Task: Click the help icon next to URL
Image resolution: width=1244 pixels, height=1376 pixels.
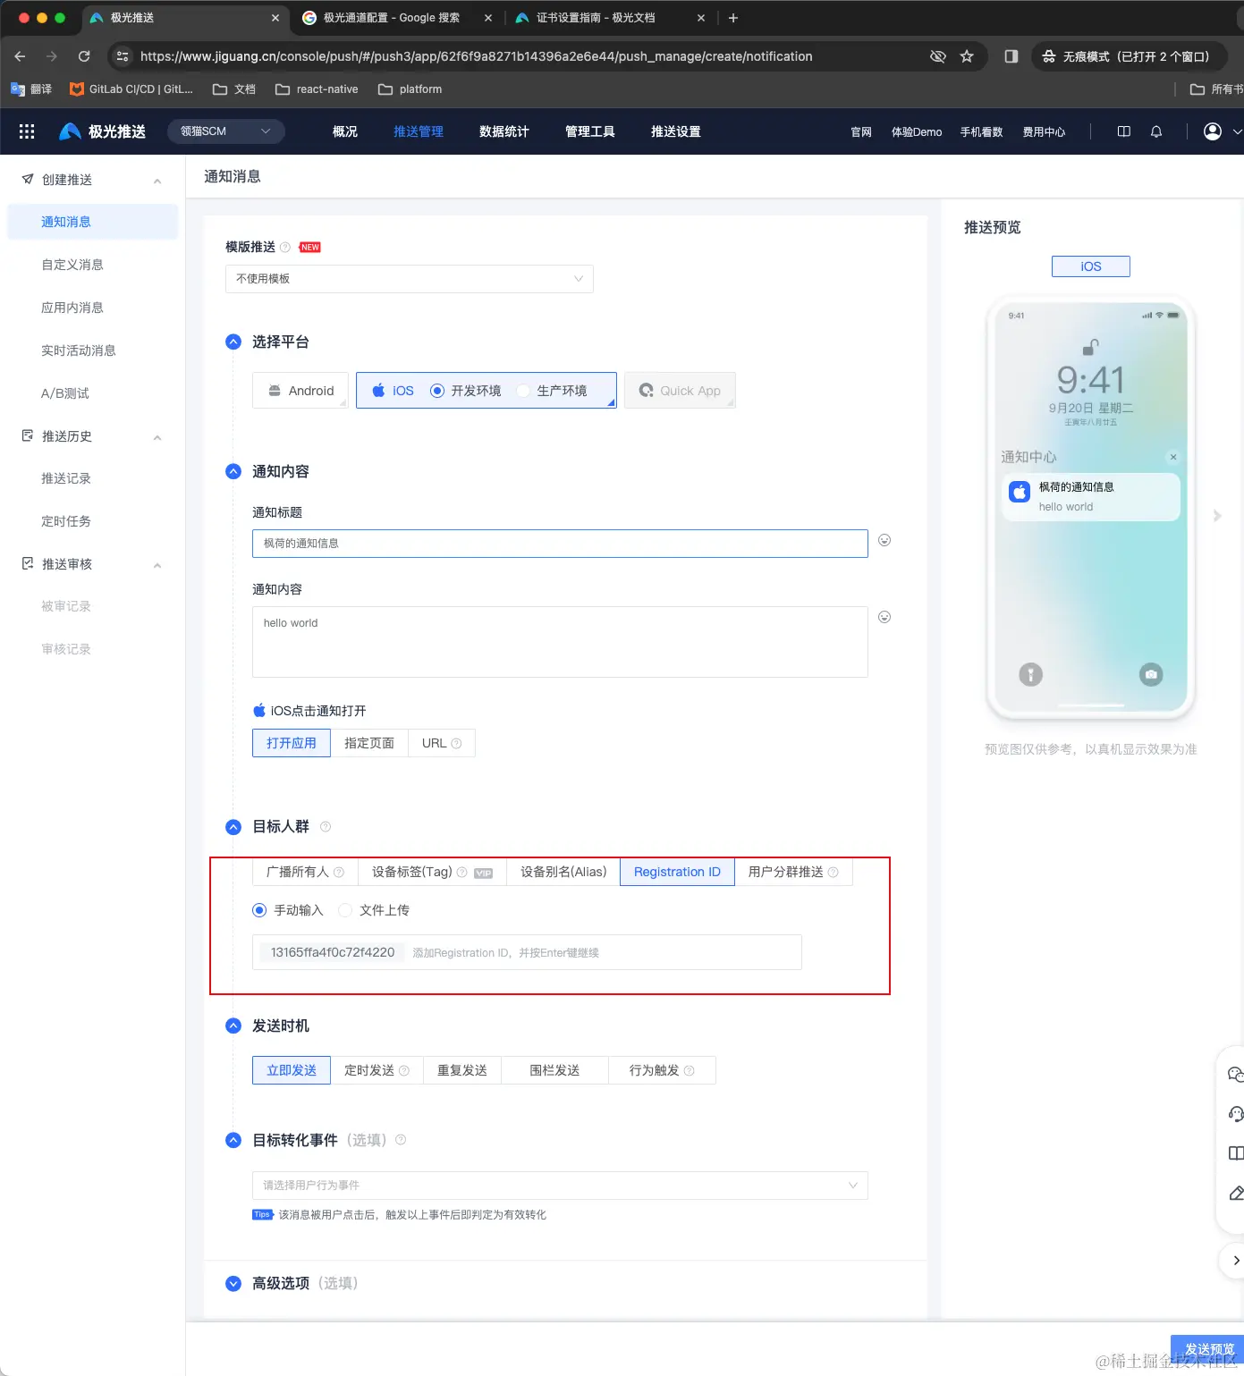Action: click(x=456, y=743)
